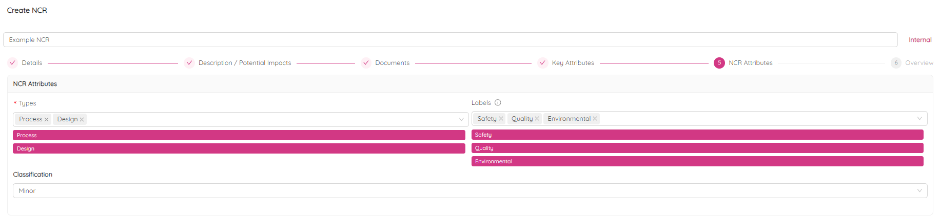Remove the Environmental label tag
940x216 pixels.
[x=595, y=119]
